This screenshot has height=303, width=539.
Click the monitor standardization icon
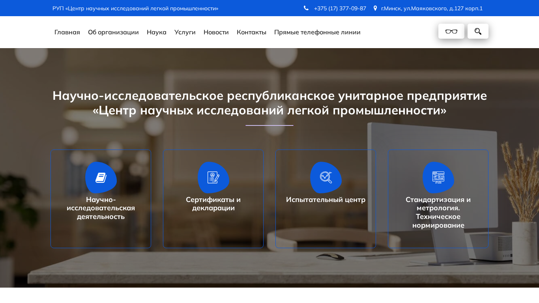pyautogui.click(x=438, y=178)
